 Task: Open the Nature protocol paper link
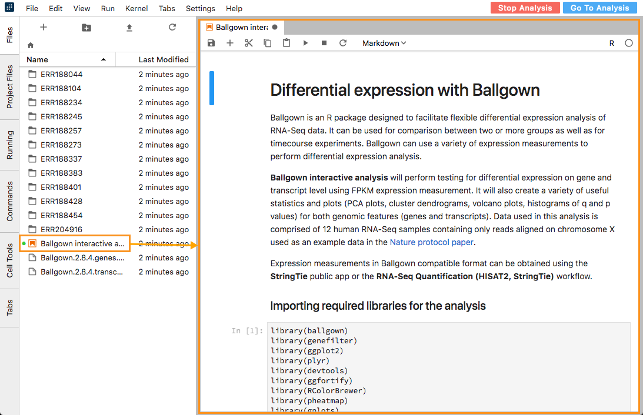tap(432, 242)
